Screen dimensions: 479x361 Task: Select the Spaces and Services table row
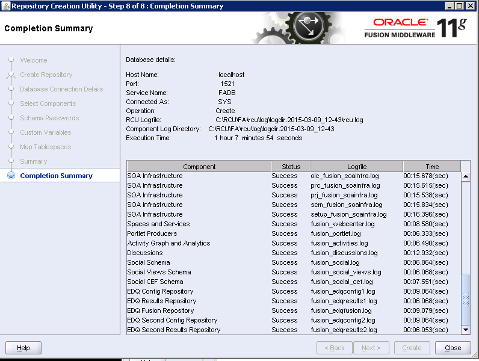click(x=158, y=224)
